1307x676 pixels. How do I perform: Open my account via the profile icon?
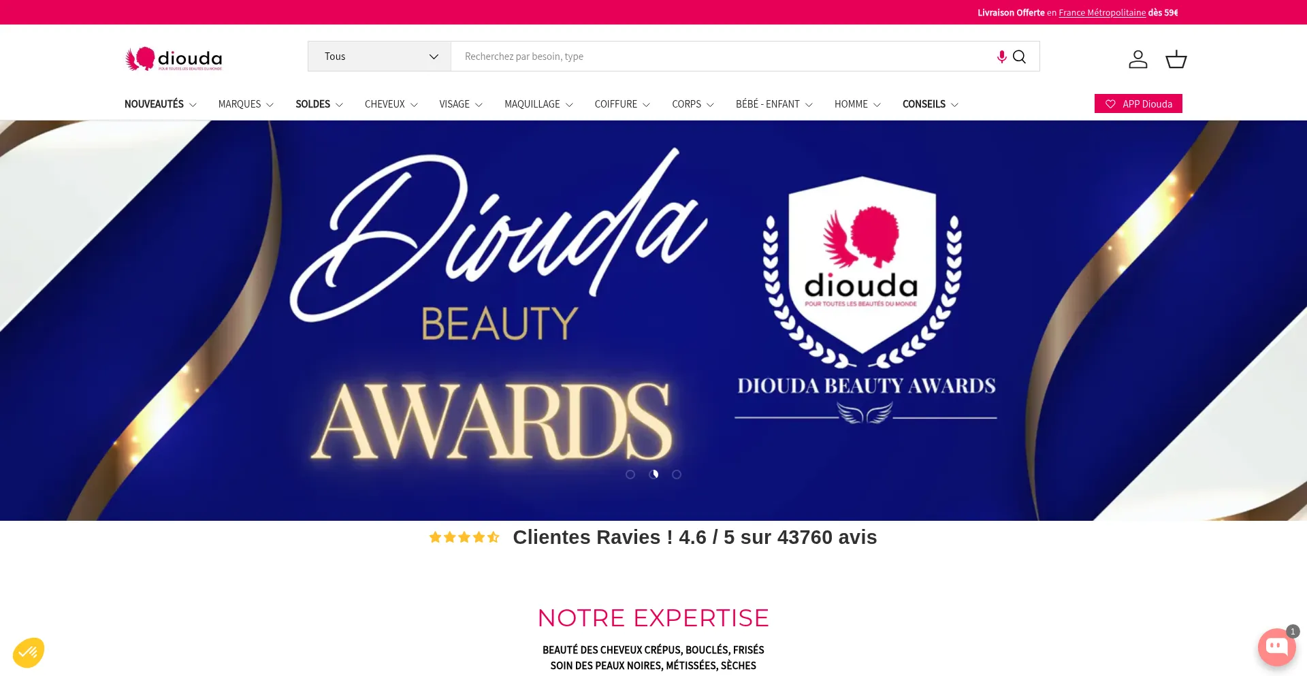tap(1137, 59)
